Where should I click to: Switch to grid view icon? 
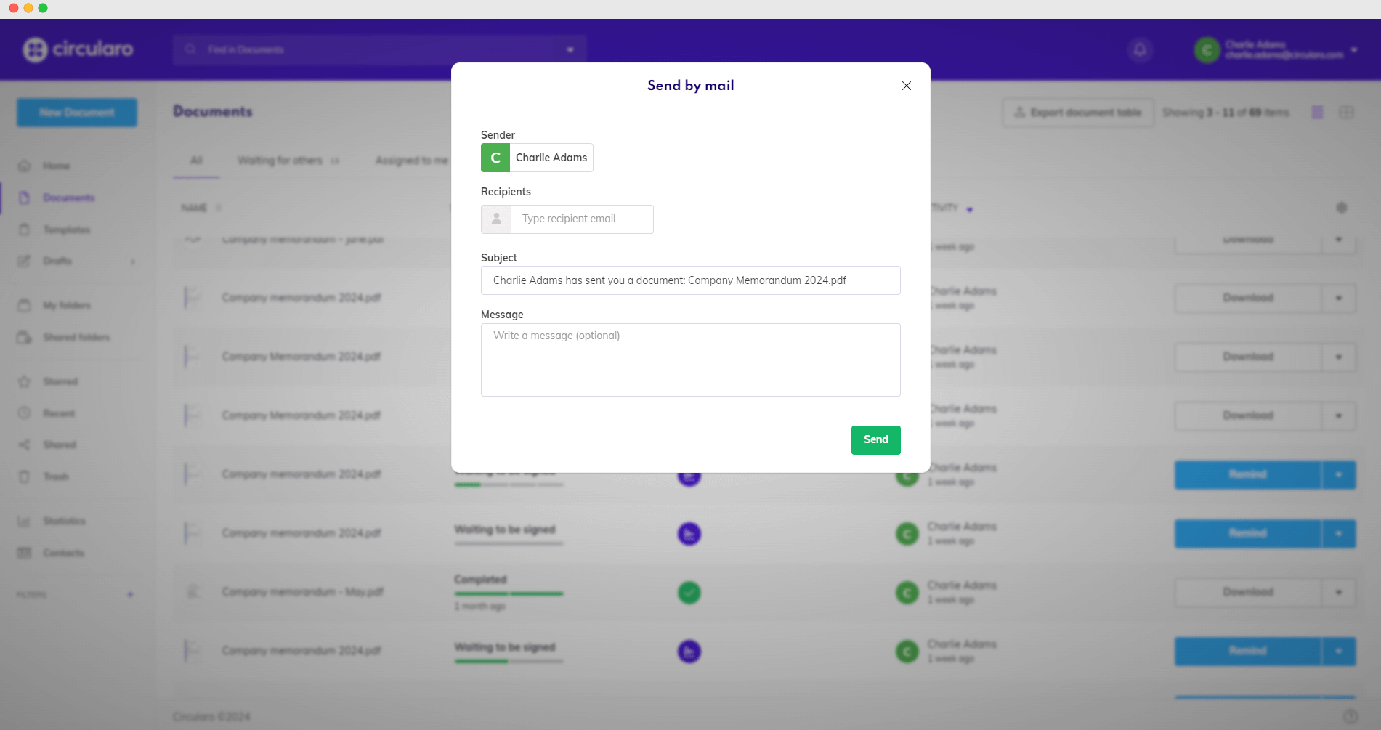1346,113
